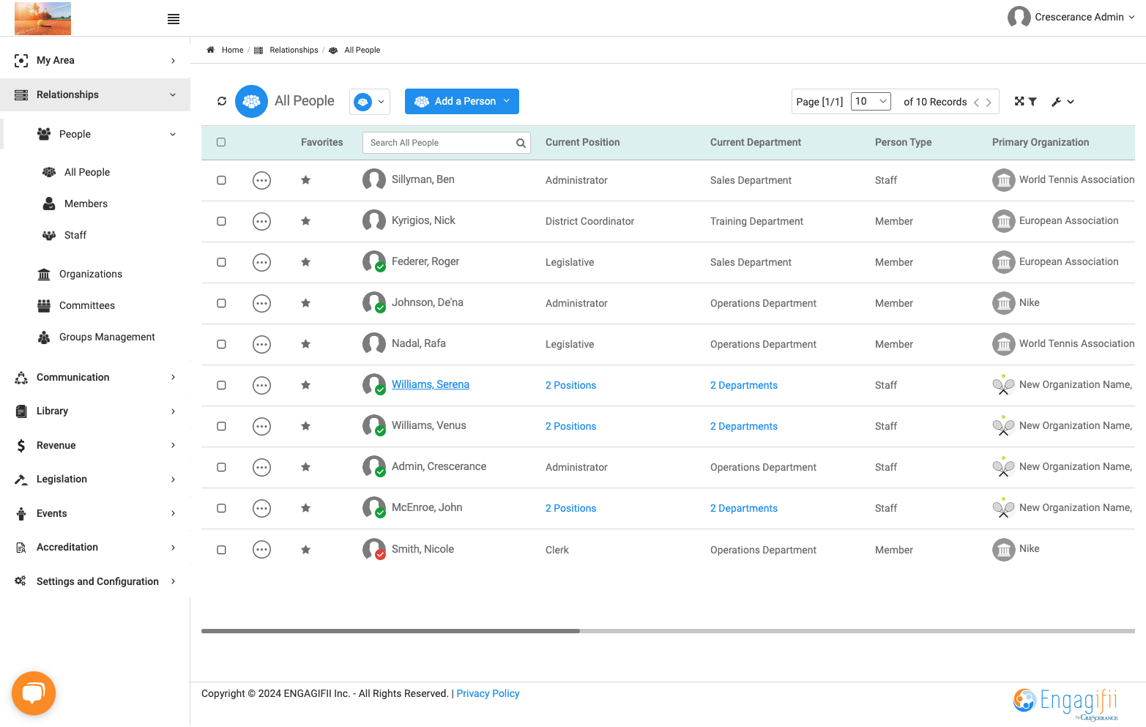Viewport: 1146px width, 727px height.
Task: Tick the checkbox for Nicole Smith
Action: point(221,550)
